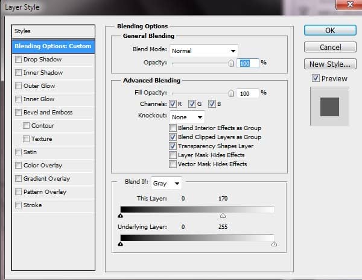The image size is (362, 280).
Task: Click the New Style... button
Action: tap(330, 64)
